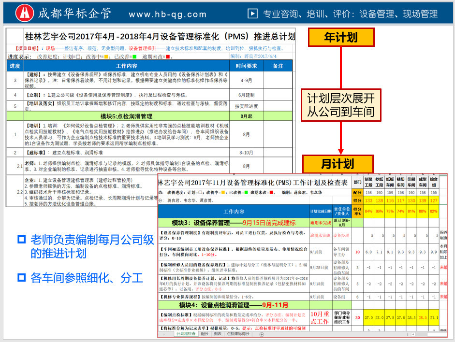Click the 10月重点工作 red cell
455x342 pixels.
(x=321, y=317)
